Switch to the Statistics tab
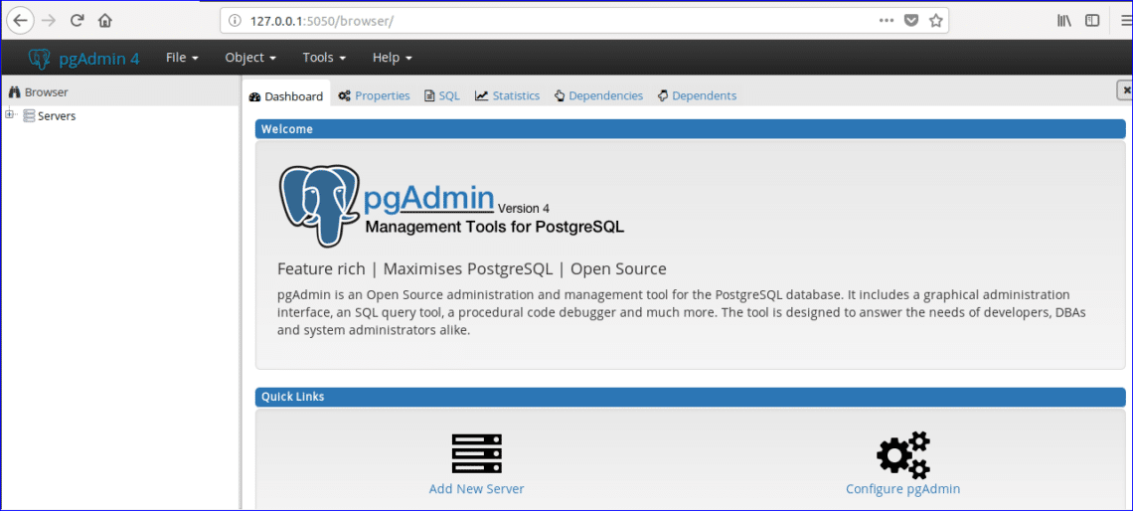The image size is (1133, 511). (507, 95)
